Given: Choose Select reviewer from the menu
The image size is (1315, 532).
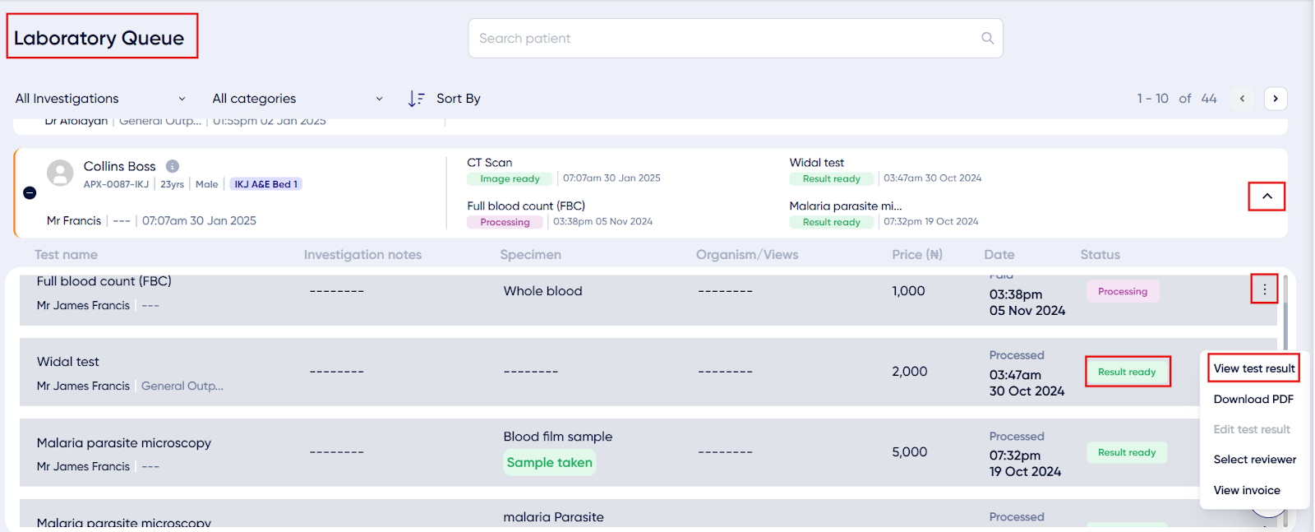Looking at the screenshot, I should pyautogui.click(x=1255, y=460).
